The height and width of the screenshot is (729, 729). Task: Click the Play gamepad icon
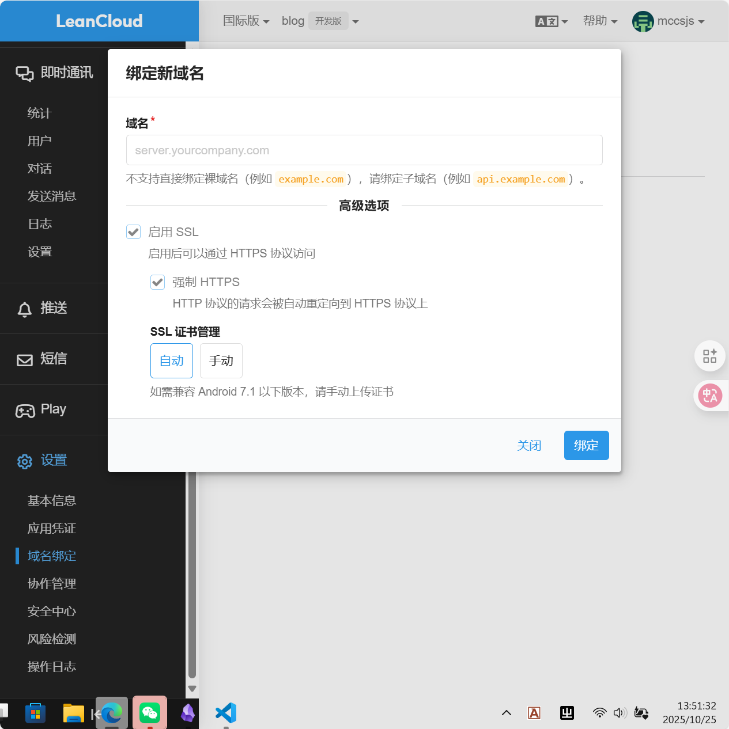click(x=25, y=411)
